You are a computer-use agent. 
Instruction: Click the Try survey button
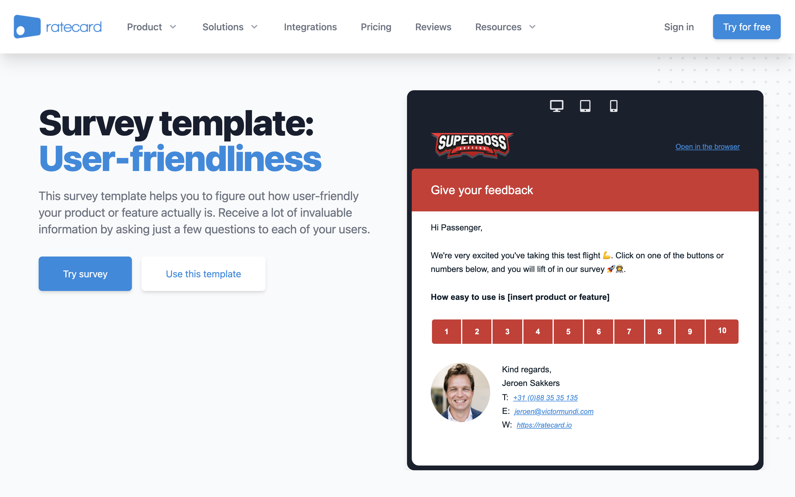85,273
